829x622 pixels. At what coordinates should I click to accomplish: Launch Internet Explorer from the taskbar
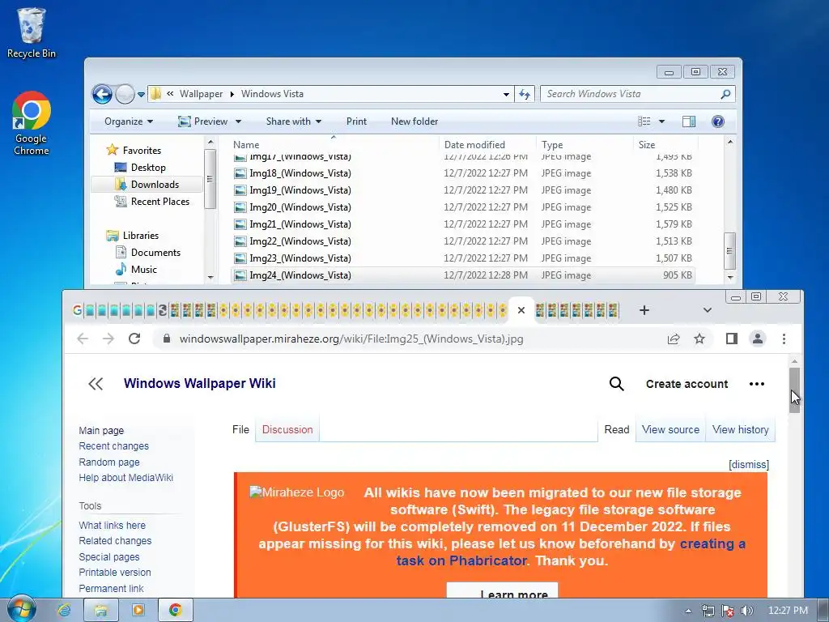[64, 611]
